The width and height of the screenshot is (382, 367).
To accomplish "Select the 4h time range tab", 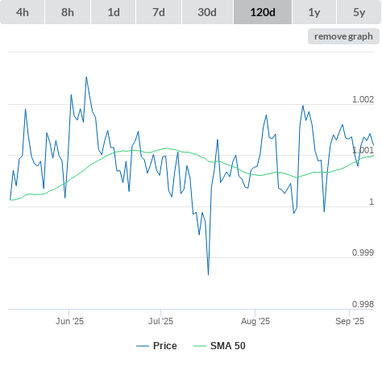I will (23, 12).
